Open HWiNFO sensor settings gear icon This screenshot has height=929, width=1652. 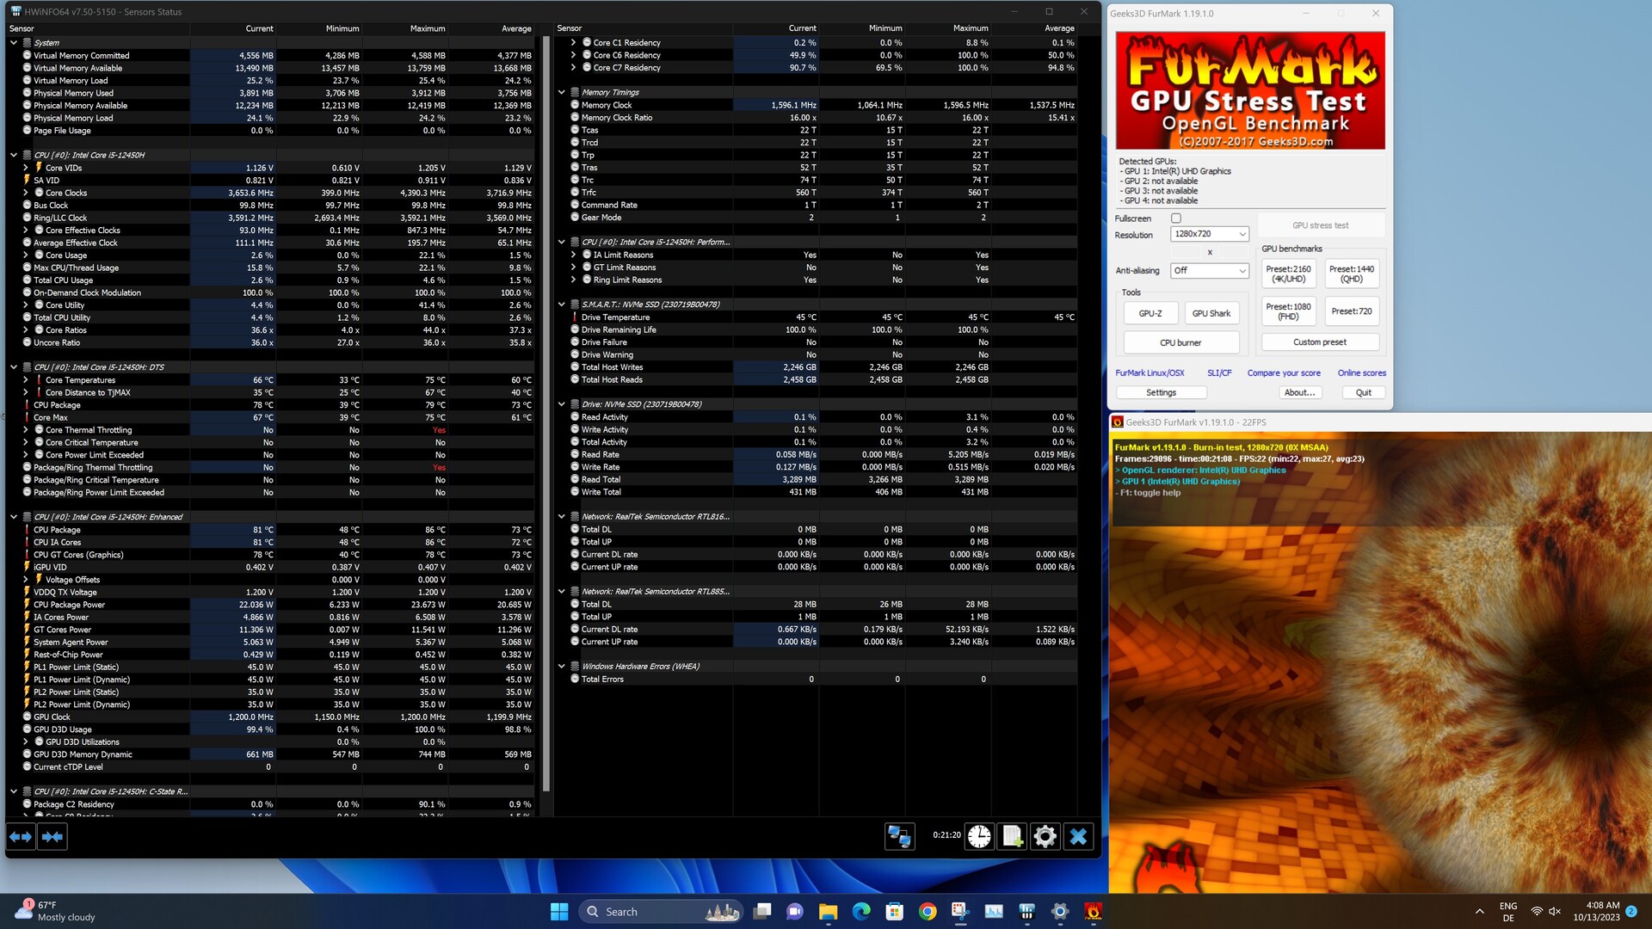click(x=1045, y=836)
